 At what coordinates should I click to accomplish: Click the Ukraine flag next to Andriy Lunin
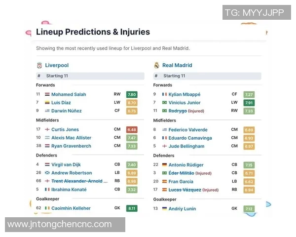(x=164, y=208)
